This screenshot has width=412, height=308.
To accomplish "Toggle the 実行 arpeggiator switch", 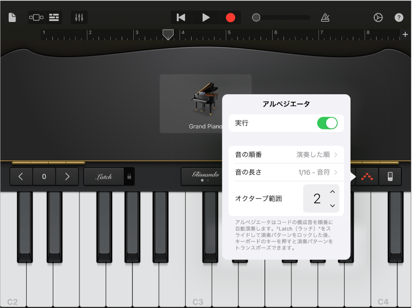I will click(327, 123).
